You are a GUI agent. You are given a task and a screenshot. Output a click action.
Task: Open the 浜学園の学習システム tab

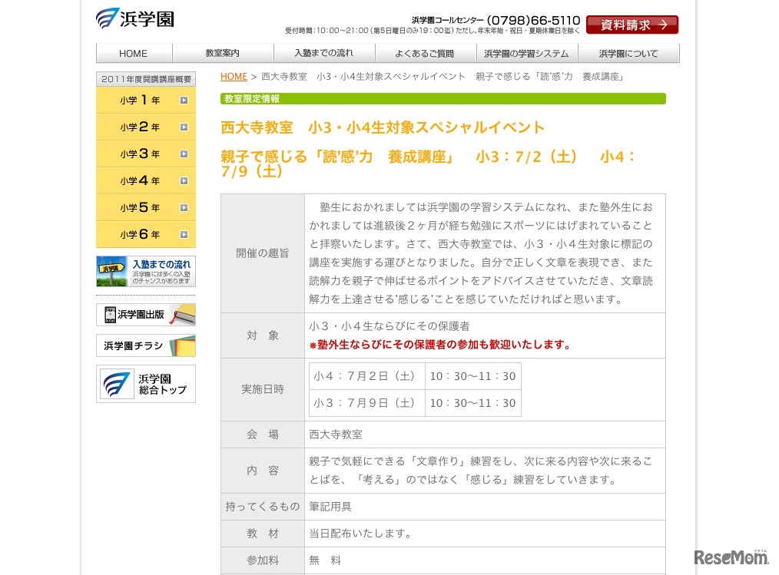(x=525, y=54)
